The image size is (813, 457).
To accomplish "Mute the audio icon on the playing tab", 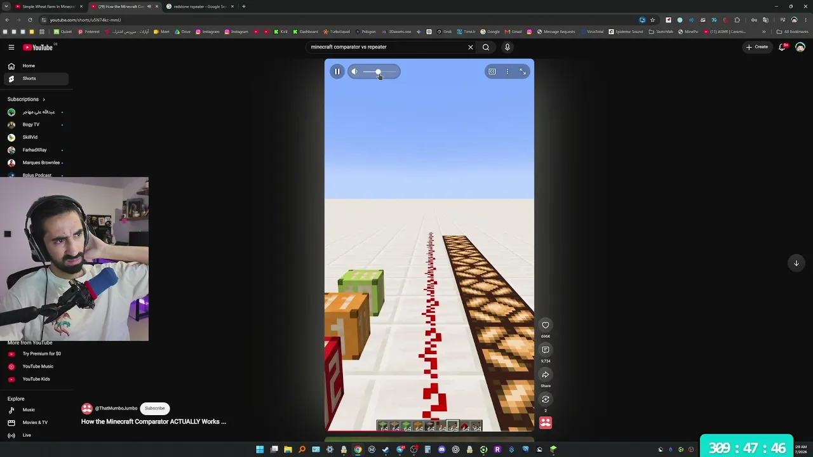I will [x=149, y=6].
